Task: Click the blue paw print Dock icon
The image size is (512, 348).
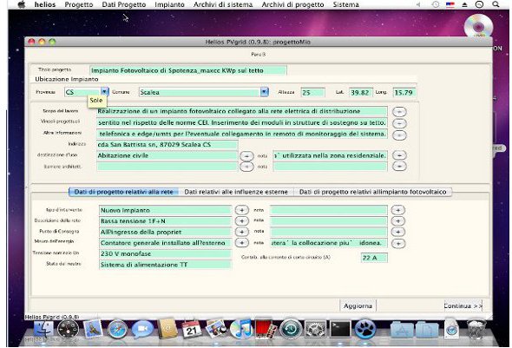Action: (365, 330)
